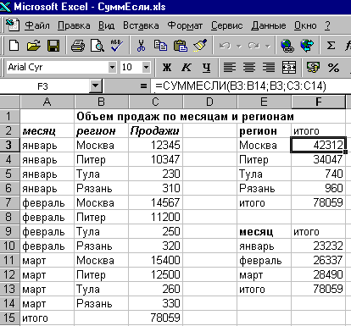Open a file with Open icon
Screen dimensions: 351x326
coord(33,45)
